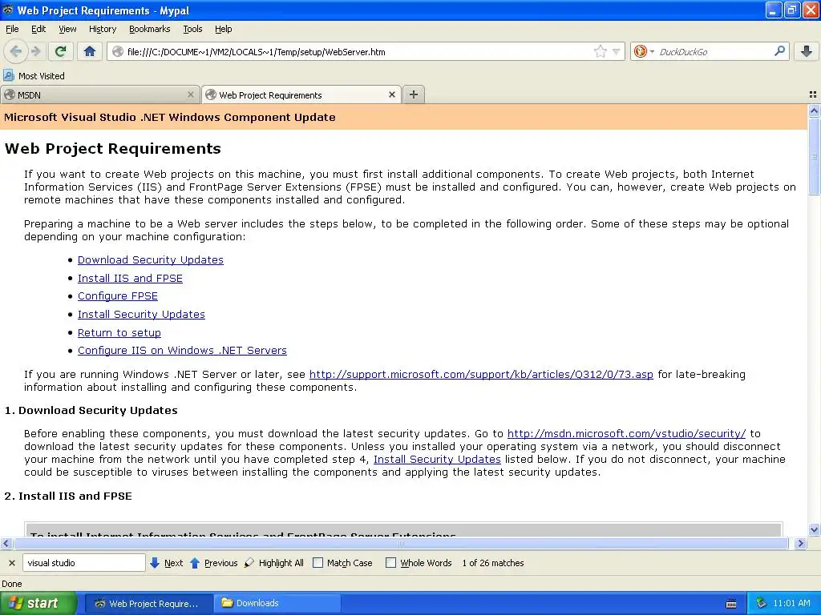821x615 pixels.
Task: Click the horizontal scrollbar thumb
Action: point(401,544)
